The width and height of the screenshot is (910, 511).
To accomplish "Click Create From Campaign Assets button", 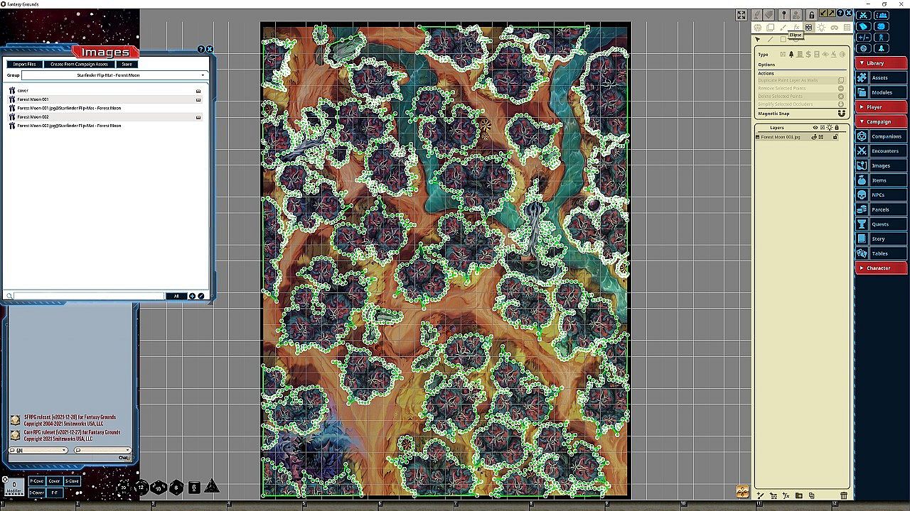I will tap(79, 65).
